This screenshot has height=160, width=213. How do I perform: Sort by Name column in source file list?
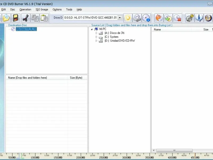171,30
